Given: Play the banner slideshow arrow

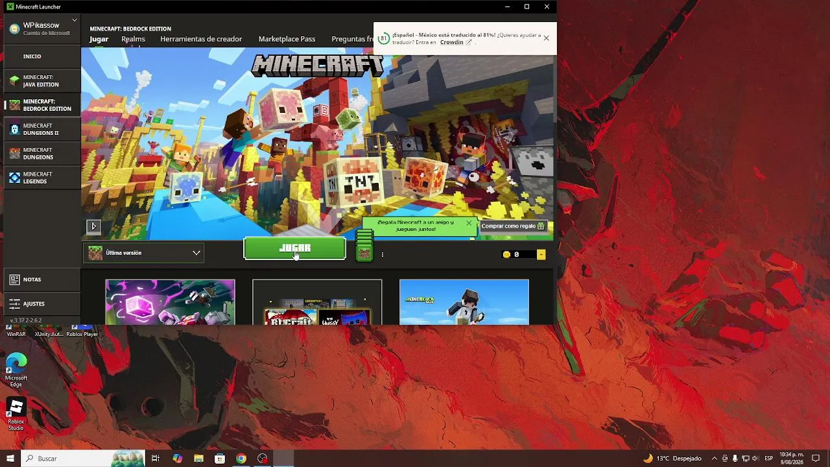Looking at the screenshot, I should coord(93,226).
